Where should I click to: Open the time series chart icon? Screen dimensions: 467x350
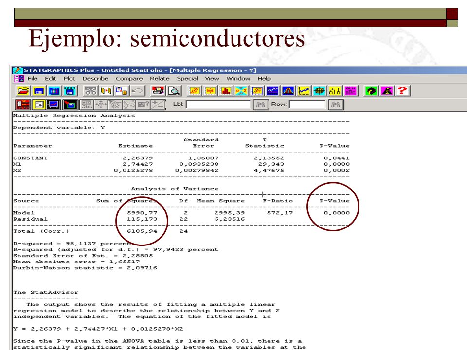tap(272, 90)
